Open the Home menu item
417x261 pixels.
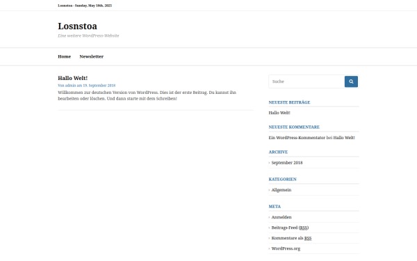point(65,56)
